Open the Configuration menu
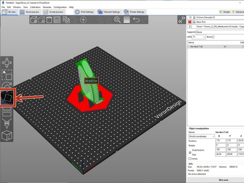 coord(60,7)
